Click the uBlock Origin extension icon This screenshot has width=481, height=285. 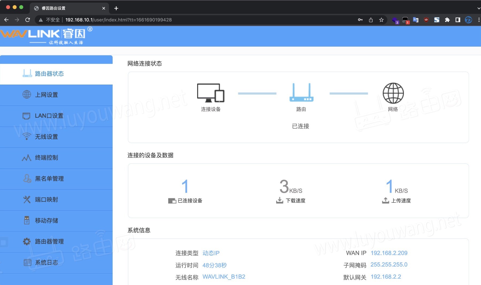coord(426,19)
